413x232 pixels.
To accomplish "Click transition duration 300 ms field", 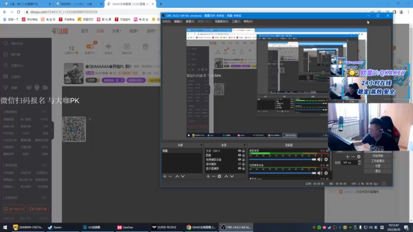I will (350, 162).
